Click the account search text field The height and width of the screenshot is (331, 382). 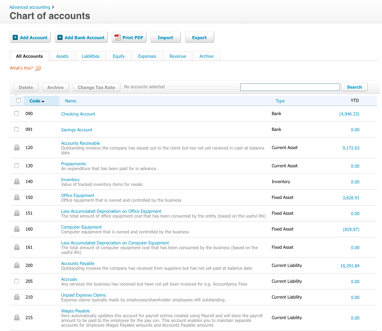pyautogui.click(x=290, y=87)
